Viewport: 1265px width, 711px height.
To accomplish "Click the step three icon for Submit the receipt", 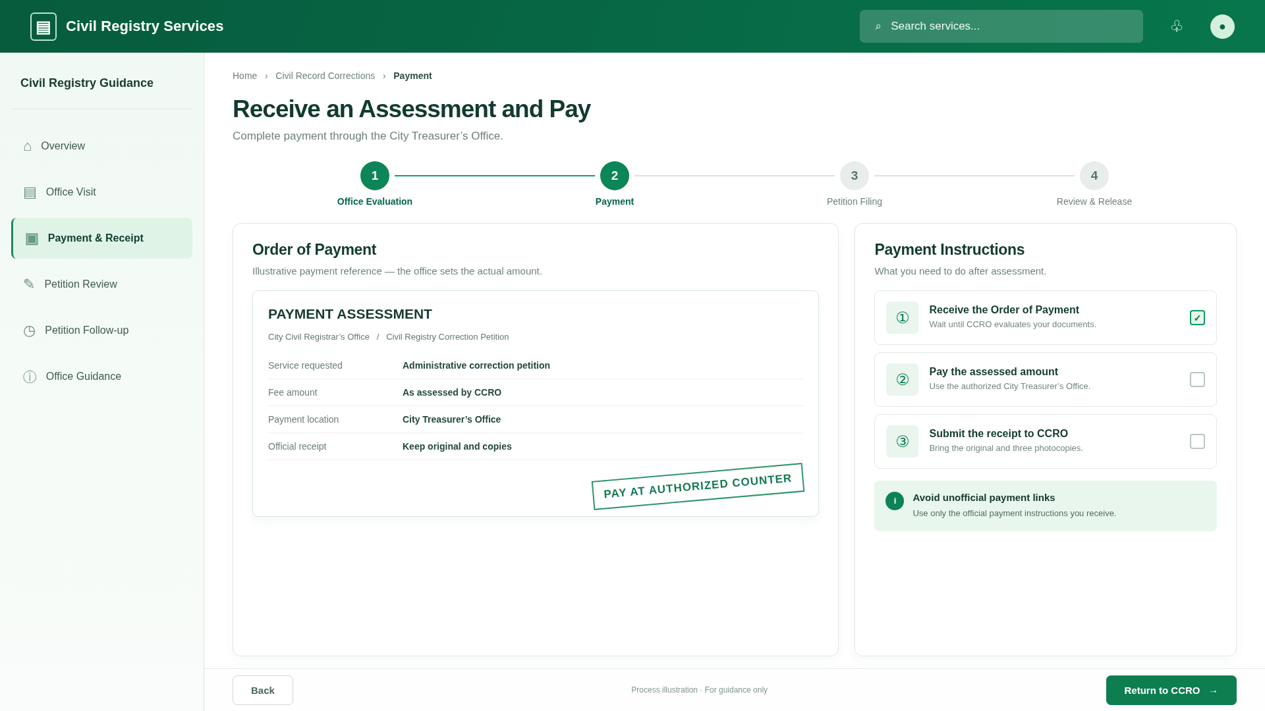I will (x=902, y=442).
